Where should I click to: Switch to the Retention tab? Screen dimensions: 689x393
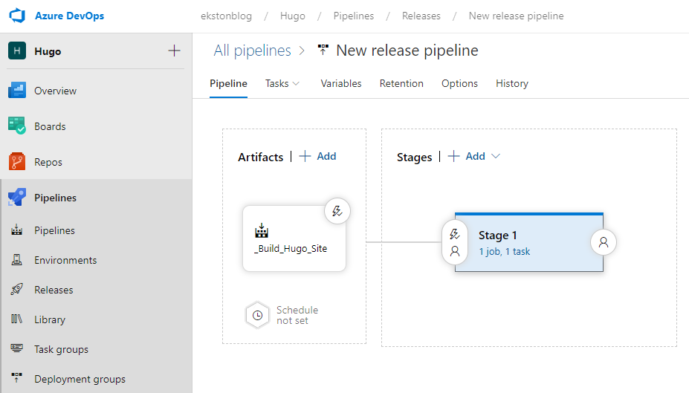click(401, 83)
